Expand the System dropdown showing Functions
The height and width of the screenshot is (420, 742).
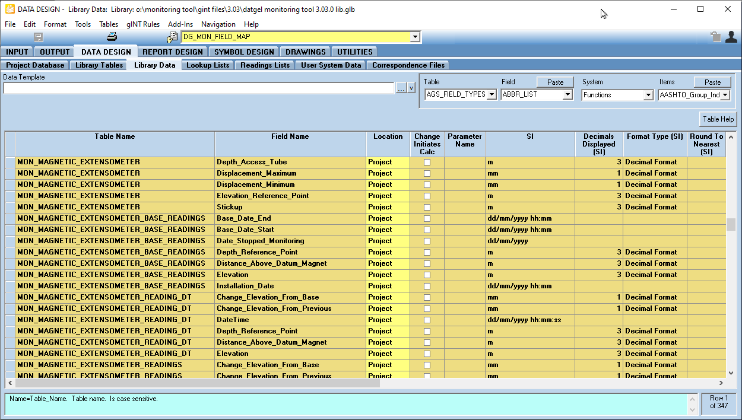click(x=648, y=95)
